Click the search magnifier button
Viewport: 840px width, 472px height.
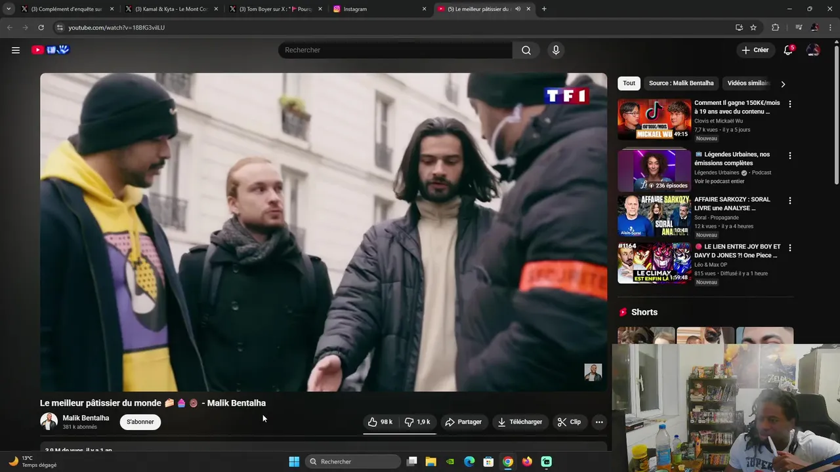526,50
